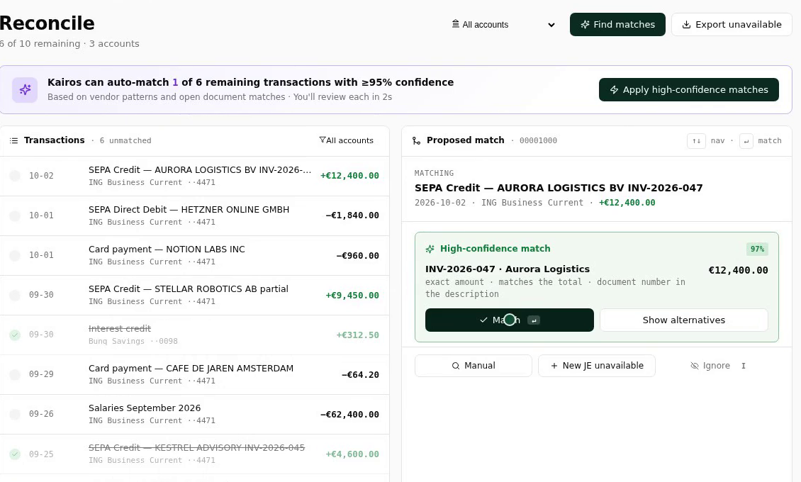Click the 97% confidence badge
Viewport: 801px width, 482px height.
pos(757,250)
